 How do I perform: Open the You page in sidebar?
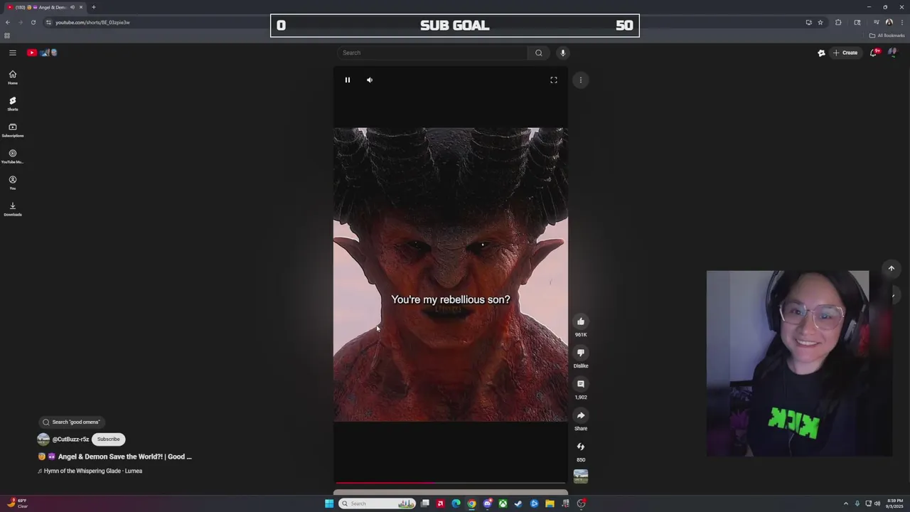click(x=13, y=183)
